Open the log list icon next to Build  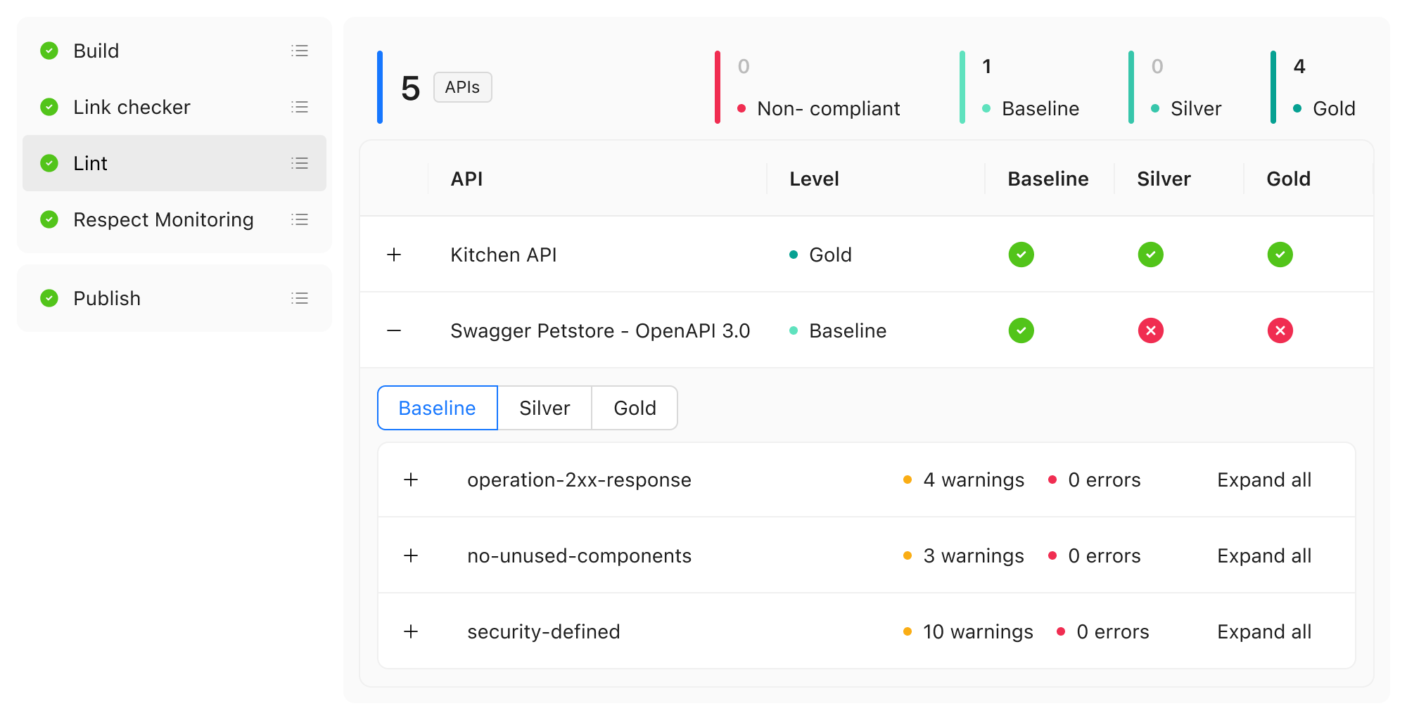(300, 51)
